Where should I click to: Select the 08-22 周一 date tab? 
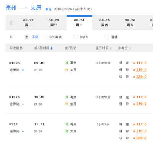tap(28, 23)
